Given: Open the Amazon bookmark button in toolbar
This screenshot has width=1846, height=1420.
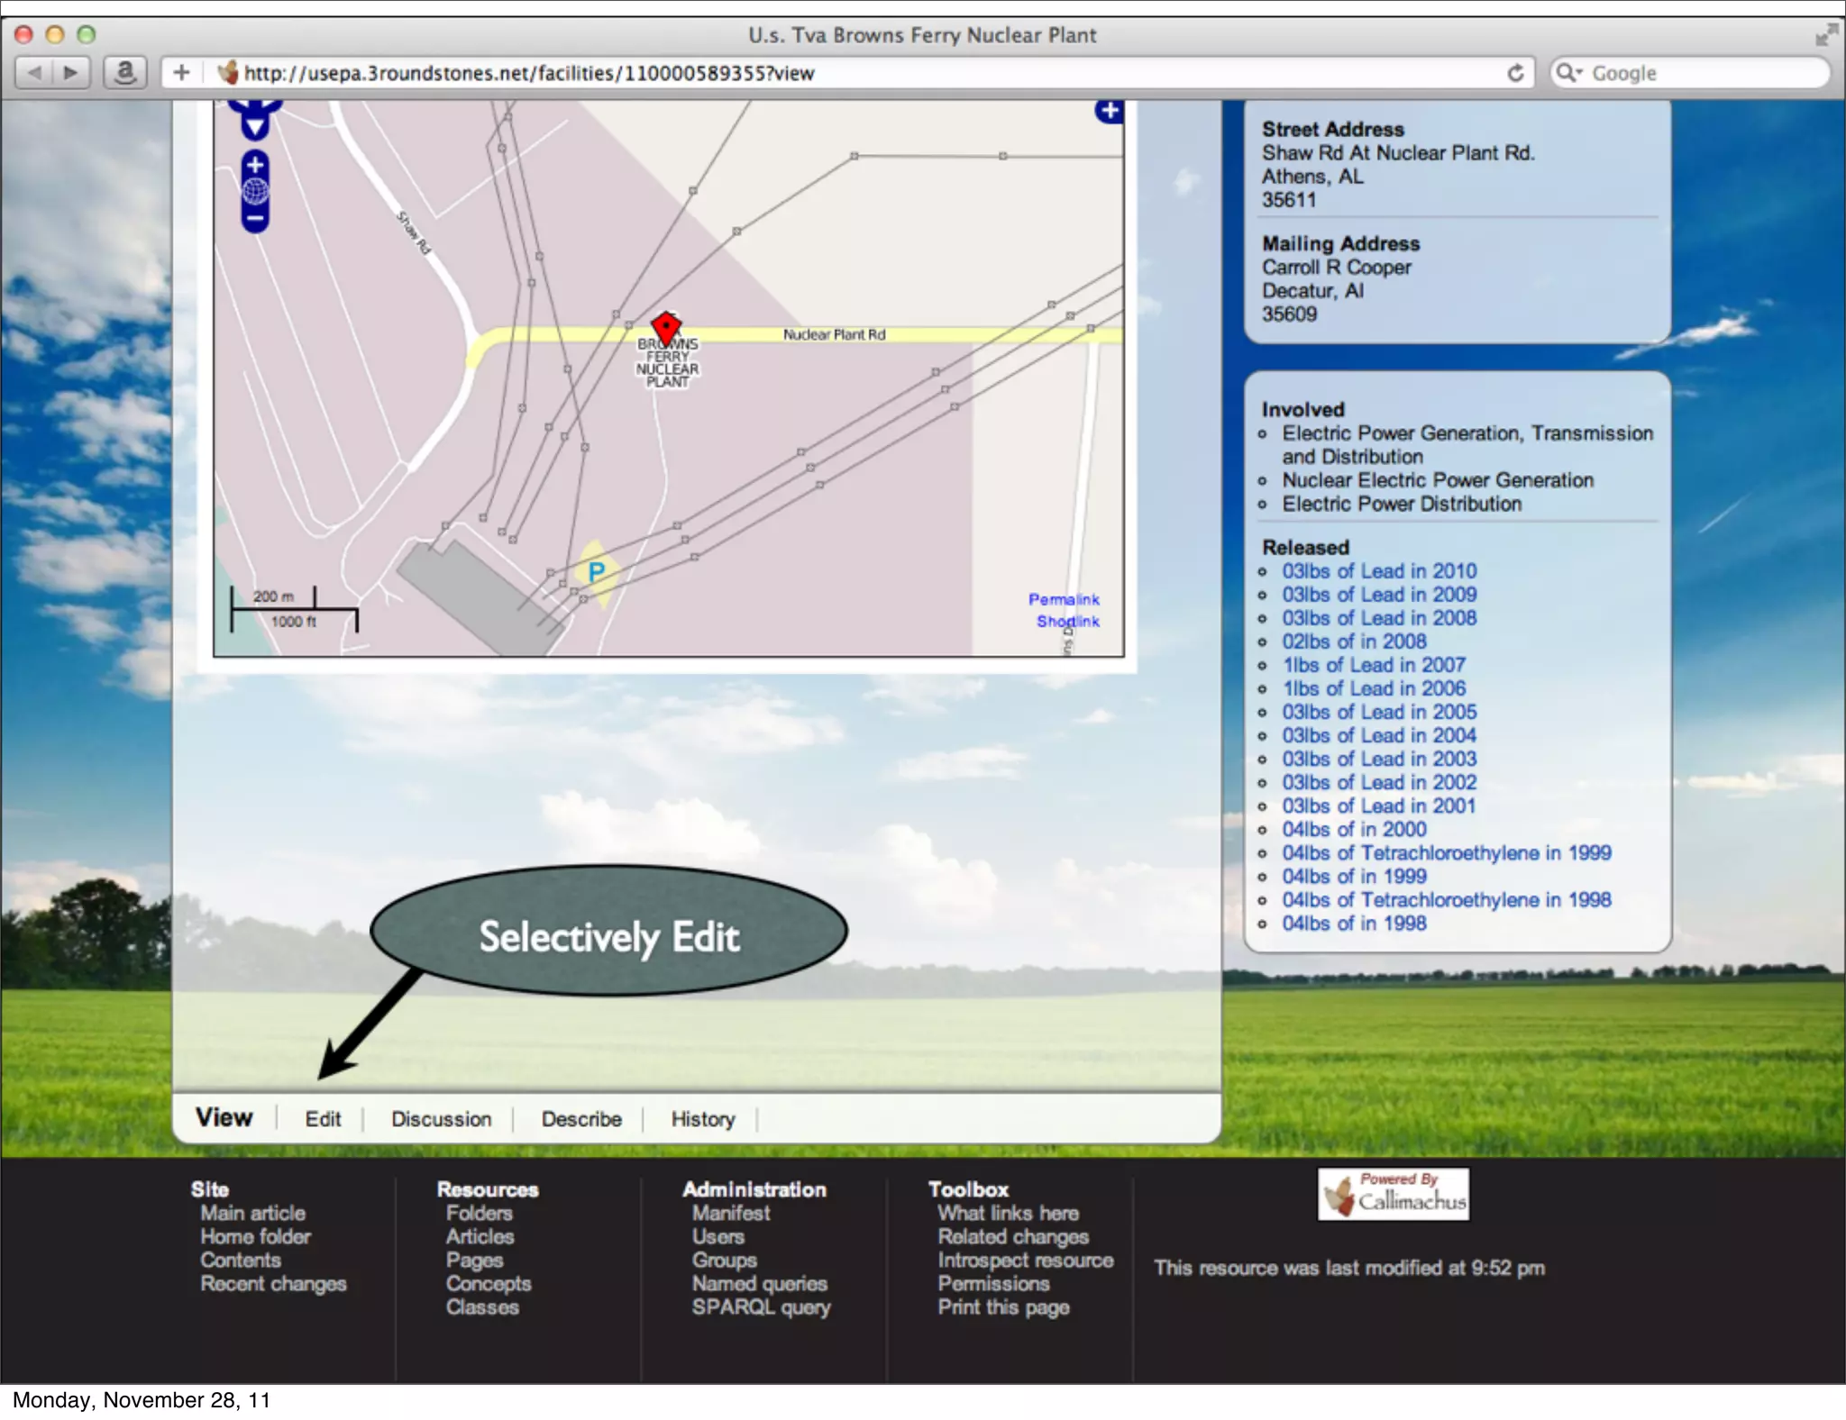Looking at the screenshot, I should [125, 72].
